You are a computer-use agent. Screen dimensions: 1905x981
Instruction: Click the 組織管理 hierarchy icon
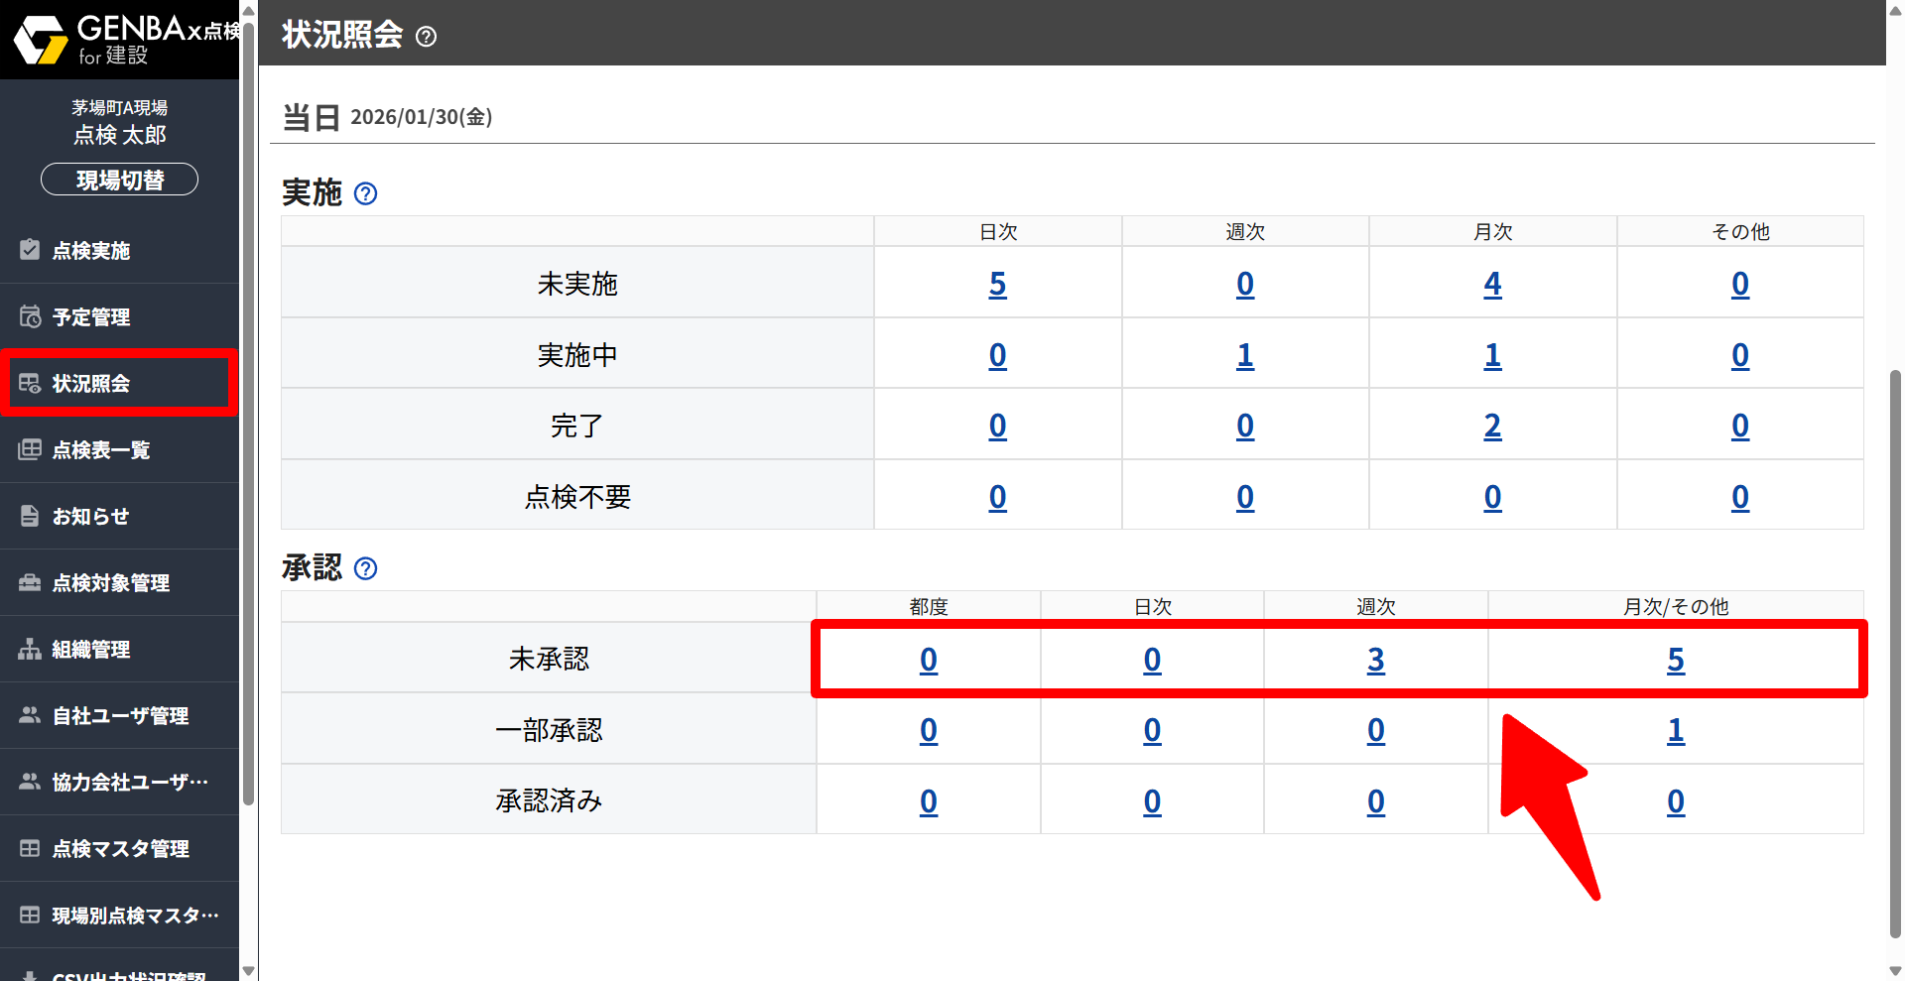click(30, 649)
